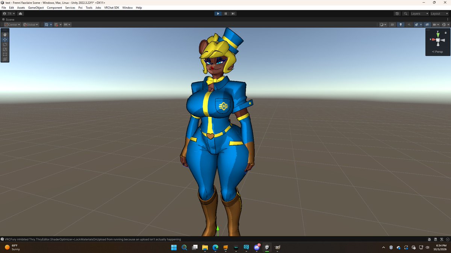The image size is (451, 253).
Task: Select the Scale tool
Action: click(5, 49)
